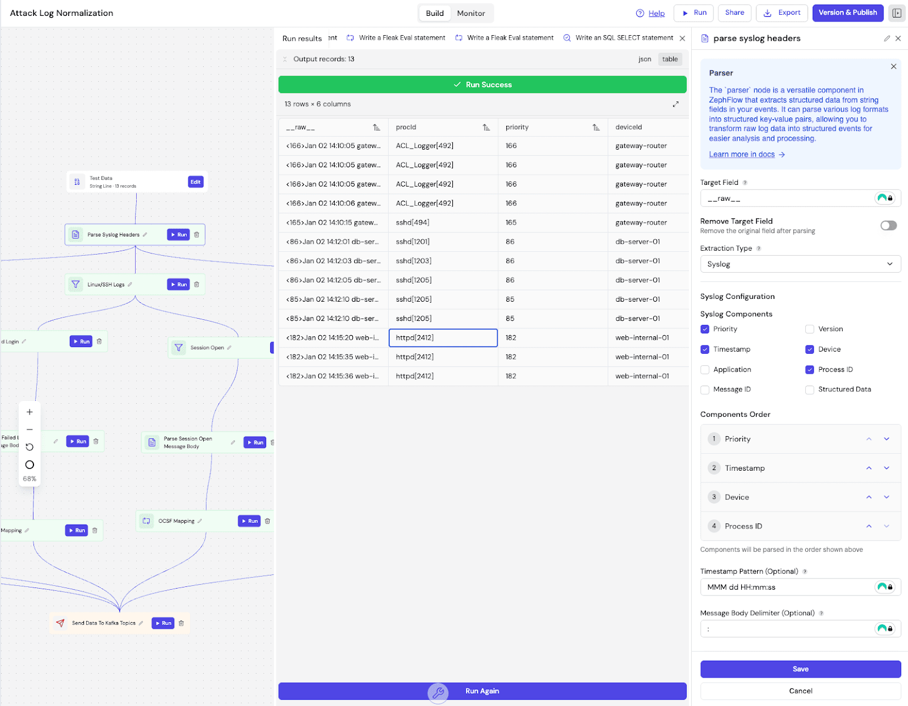Image resolution: width=908 pixels, height=706 pixels.
Task: Expand the results table with the fullscreen arrows icon
Action: [675, 104]
